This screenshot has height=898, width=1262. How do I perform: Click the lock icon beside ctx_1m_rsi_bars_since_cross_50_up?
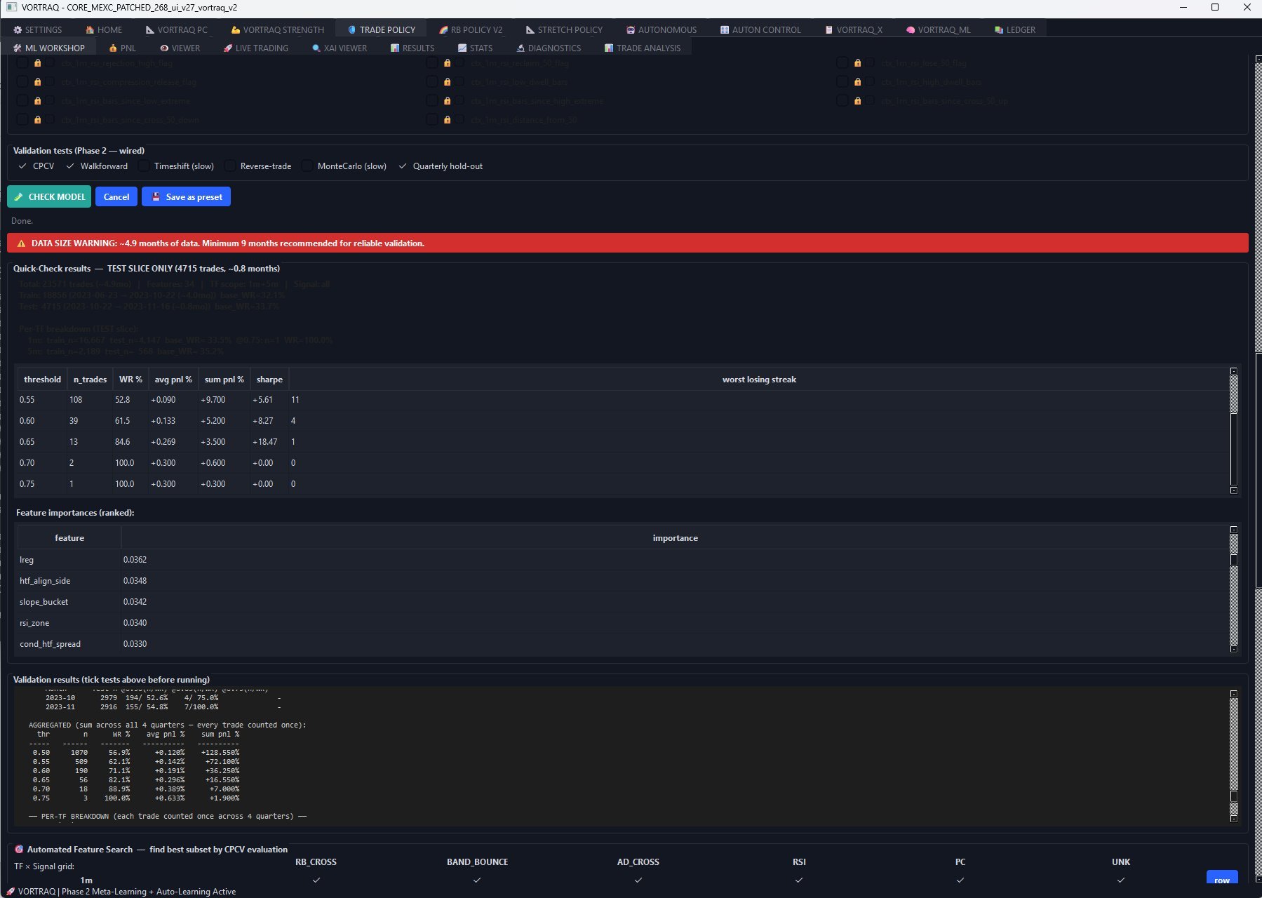click(x=858, y=101)
